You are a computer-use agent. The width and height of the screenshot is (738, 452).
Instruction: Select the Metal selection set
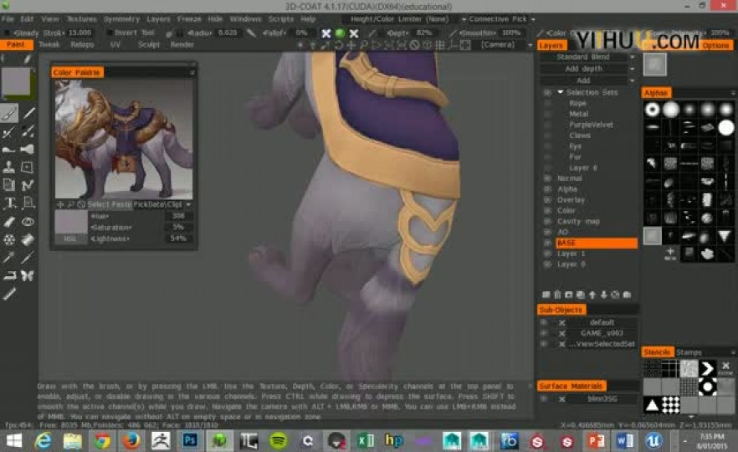[x=578, y=114]
